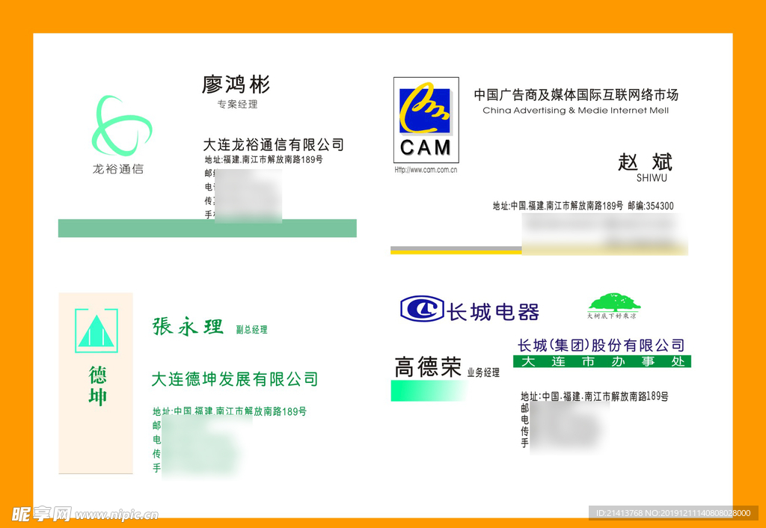Click the green 大连市办事处 banner
Image resolution: width=766 pixels, height=528 pixels.
pos(601,361)
